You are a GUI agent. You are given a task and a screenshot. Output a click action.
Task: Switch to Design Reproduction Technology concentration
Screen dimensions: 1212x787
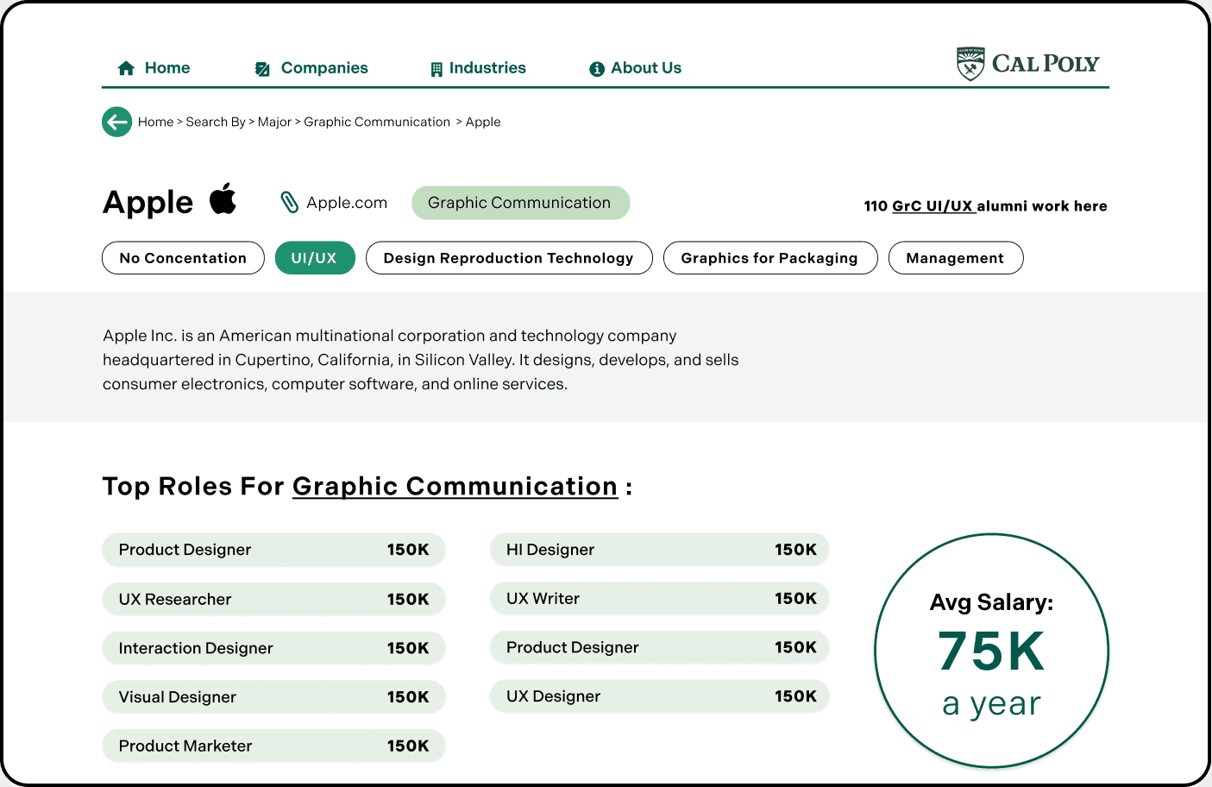pos(509,258)
